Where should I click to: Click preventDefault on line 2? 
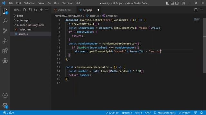(83, 24)
